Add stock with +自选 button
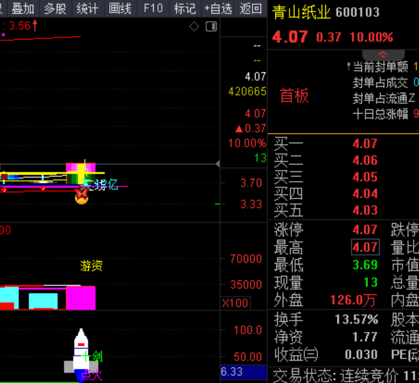The height and width of the screenshot is (383, 419). pos(218,9)
